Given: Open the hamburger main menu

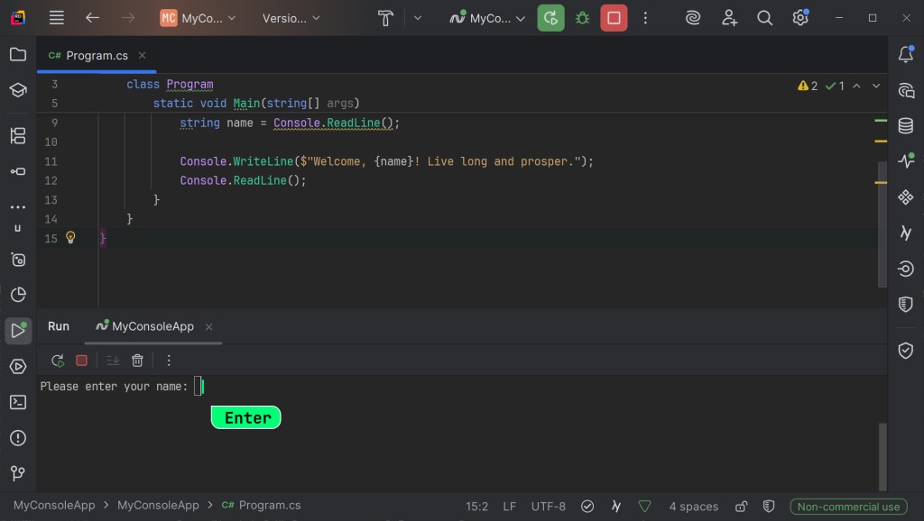Looking at the screenshot, I should click(56, 18).
